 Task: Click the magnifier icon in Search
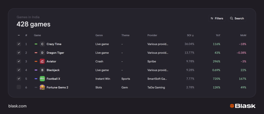[x=232, y=19]
